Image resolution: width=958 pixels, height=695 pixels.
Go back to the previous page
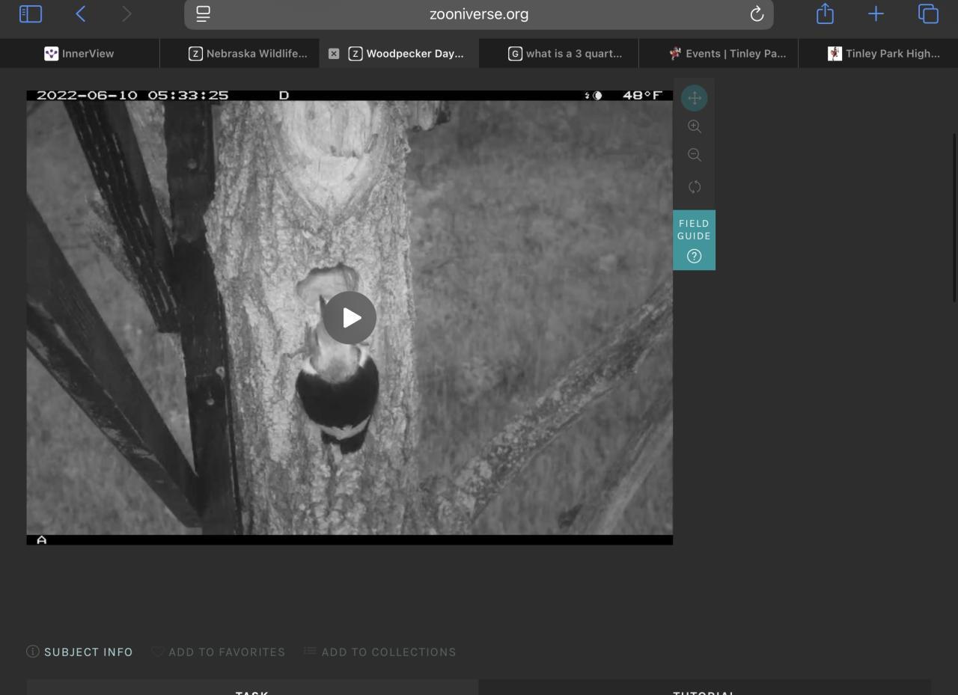81,13
